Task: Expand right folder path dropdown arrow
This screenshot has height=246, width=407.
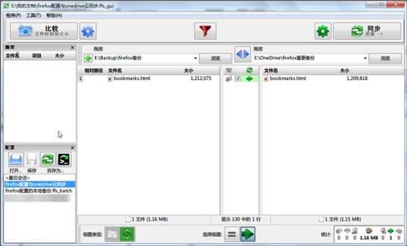Action: point(365,58)
